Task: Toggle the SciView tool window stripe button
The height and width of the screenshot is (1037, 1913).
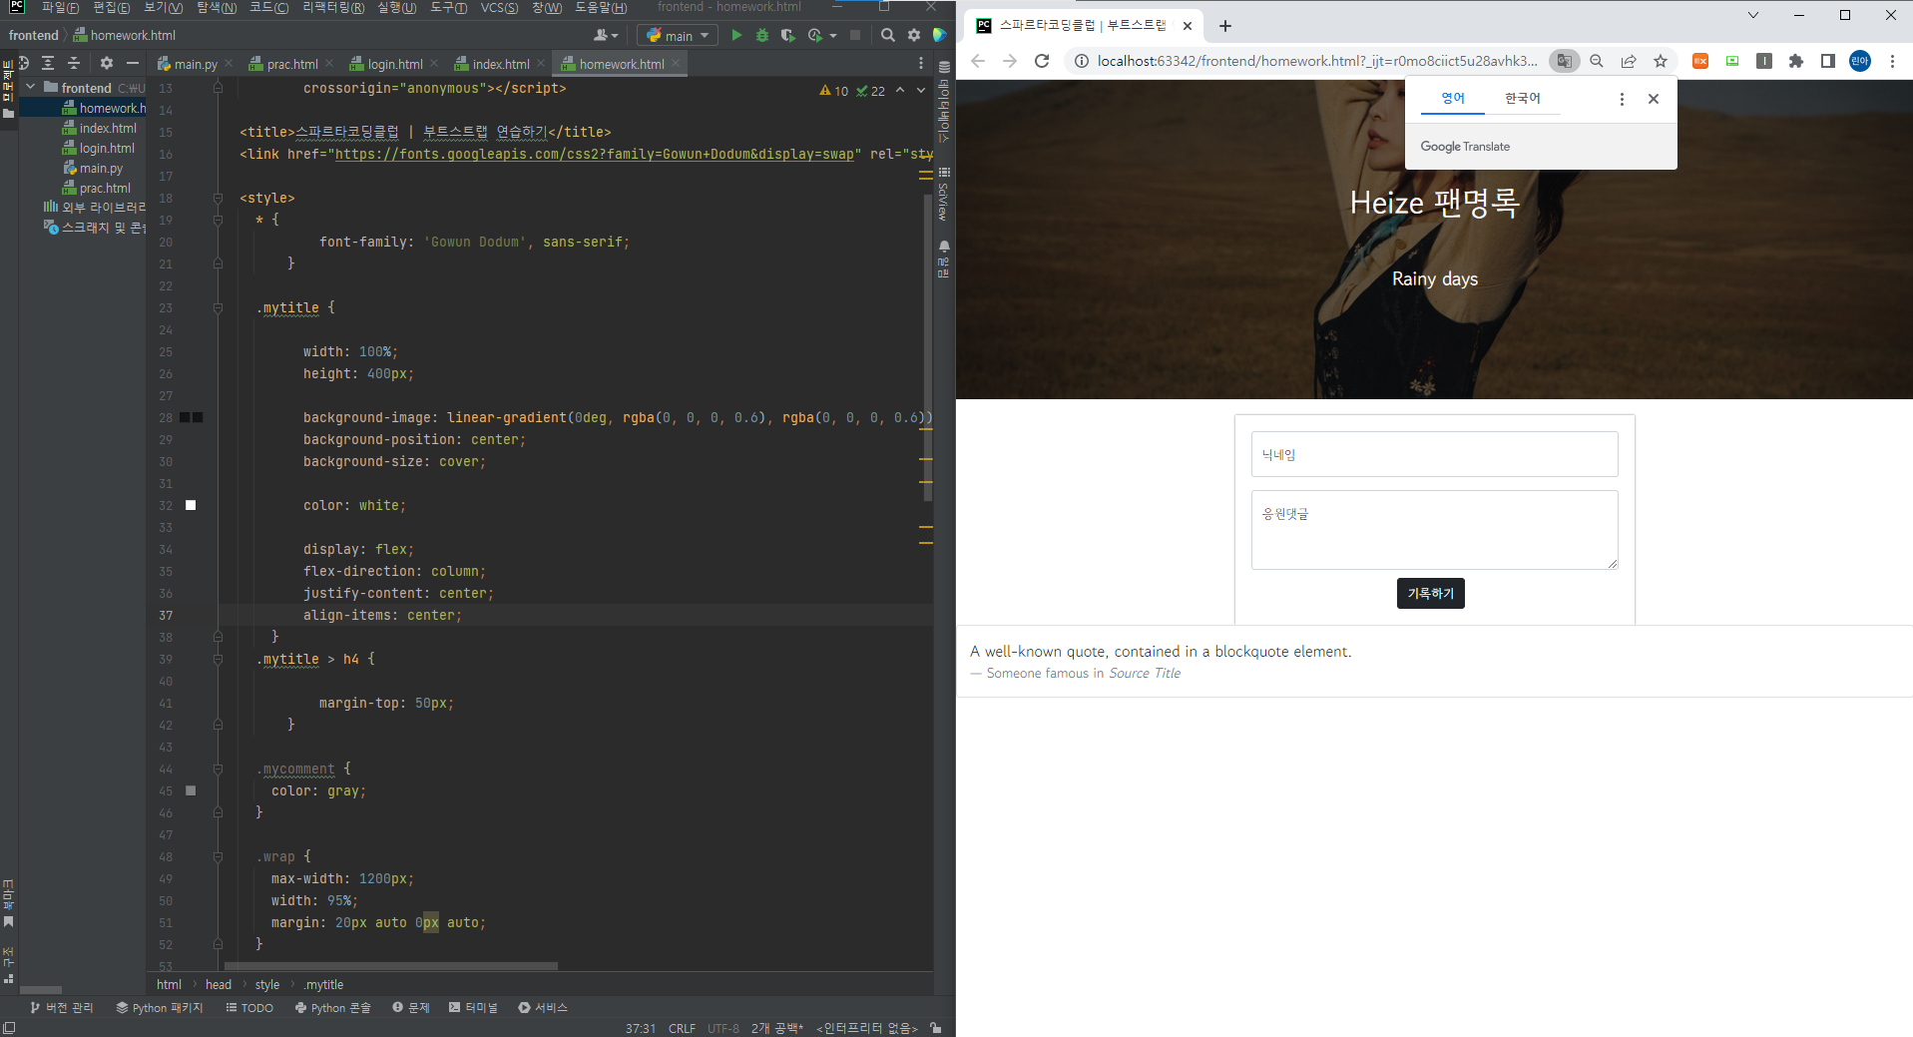Action: click(x=944, y=193)
